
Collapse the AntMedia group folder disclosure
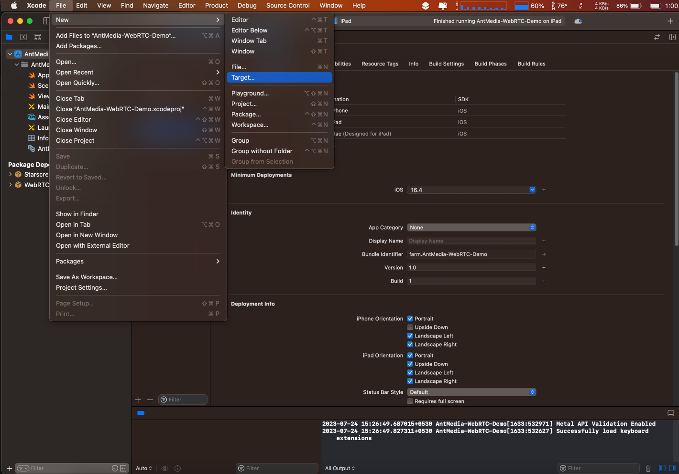point(17,64)
